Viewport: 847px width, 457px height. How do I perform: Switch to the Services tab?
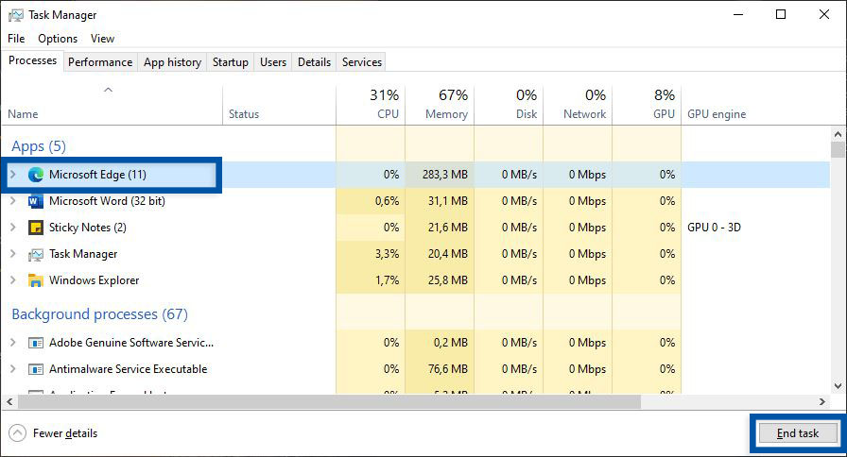coord(362,62)
